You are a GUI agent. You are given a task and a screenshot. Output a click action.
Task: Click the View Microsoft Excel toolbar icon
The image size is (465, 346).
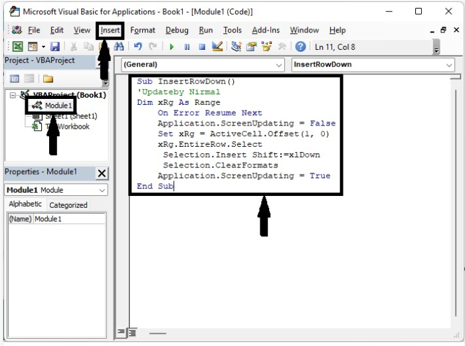(17, 46)
